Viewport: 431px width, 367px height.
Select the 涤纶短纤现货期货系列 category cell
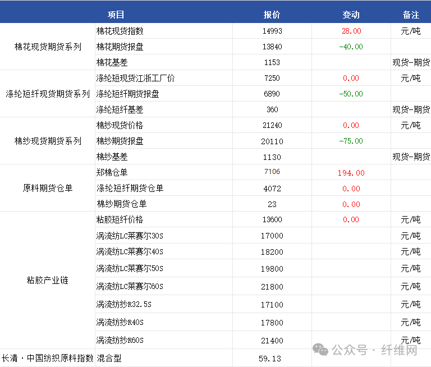(48, 94)
